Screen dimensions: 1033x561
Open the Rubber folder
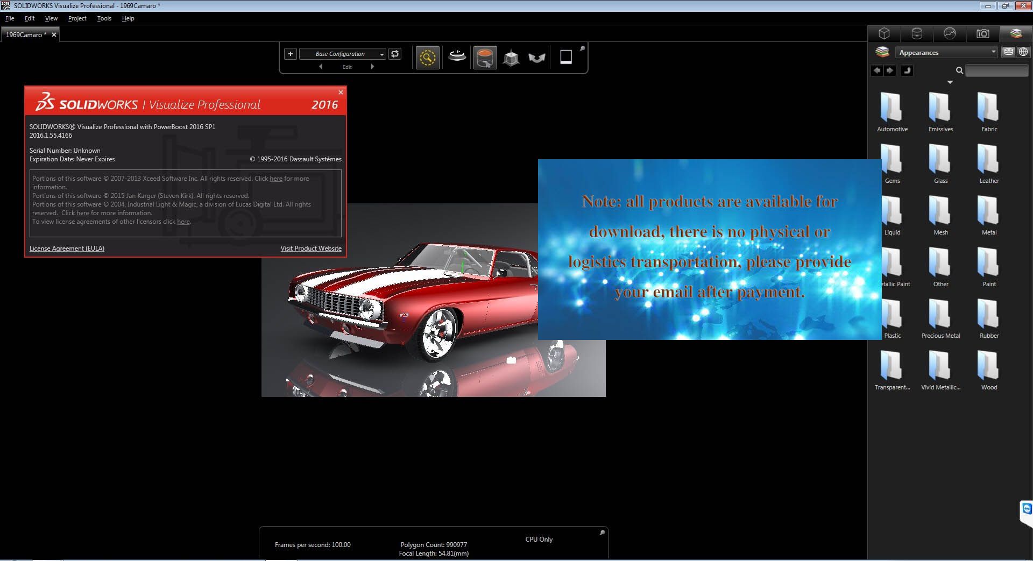(989, 318)
